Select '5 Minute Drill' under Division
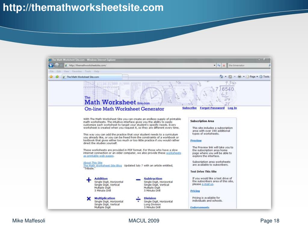Screen dimensions: 308x231 pos(152,207)
